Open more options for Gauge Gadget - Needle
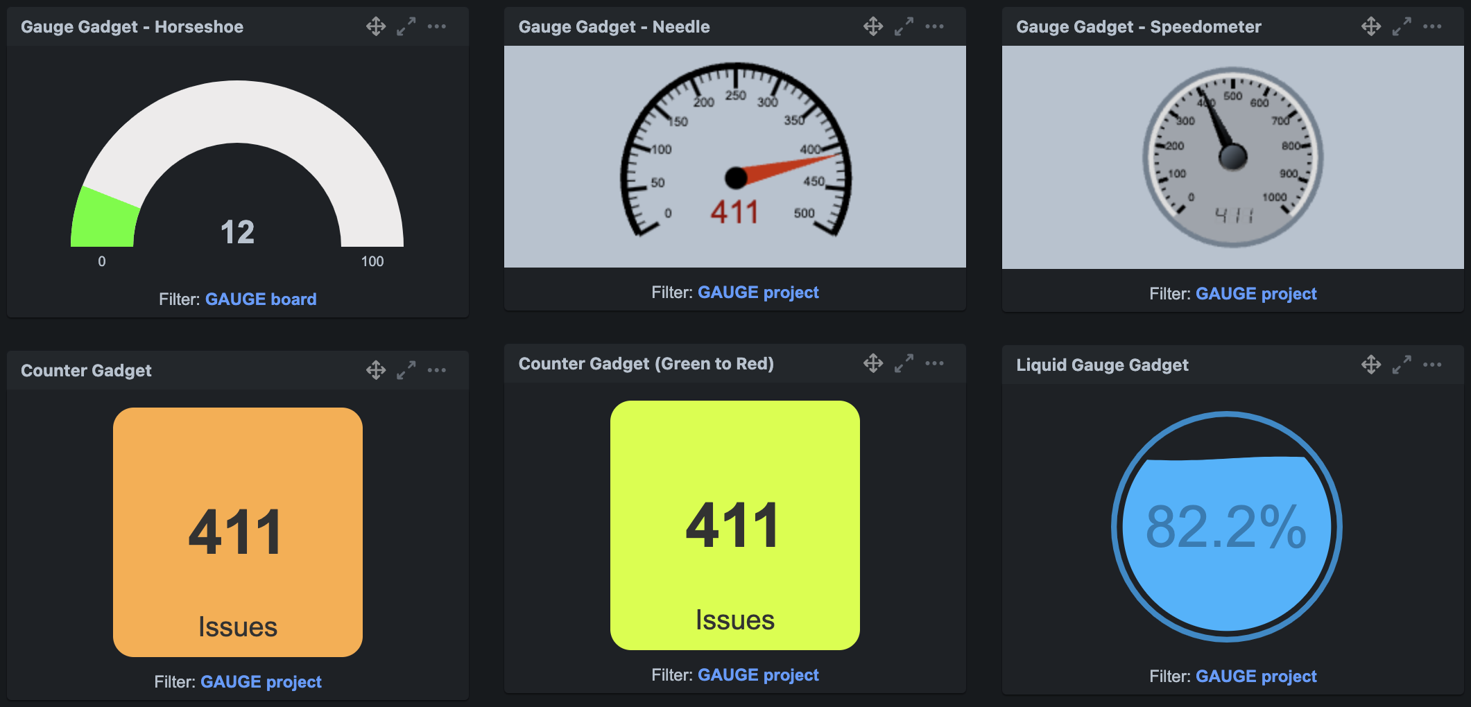The width and height of the screenshot is (1471, 707). point(935,26)
